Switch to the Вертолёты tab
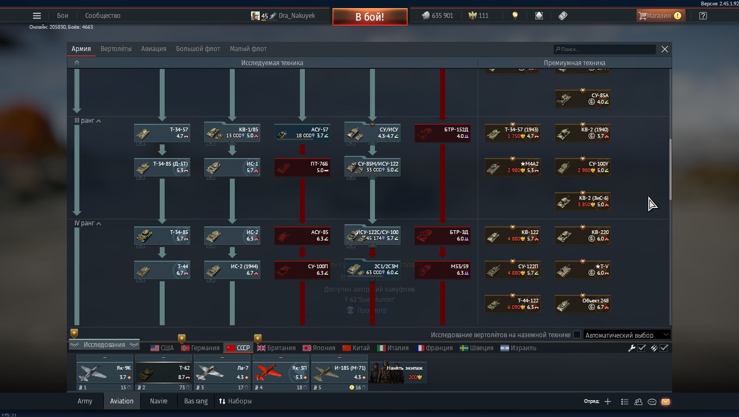 [x=116, y=49]
